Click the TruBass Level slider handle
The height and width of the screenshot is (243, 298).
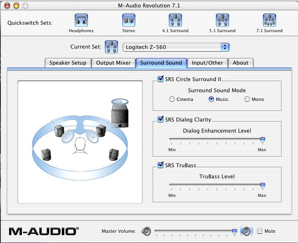pos(263,186)
